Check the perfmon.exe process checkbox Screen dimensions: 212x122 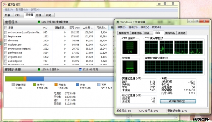pos(6,53)
